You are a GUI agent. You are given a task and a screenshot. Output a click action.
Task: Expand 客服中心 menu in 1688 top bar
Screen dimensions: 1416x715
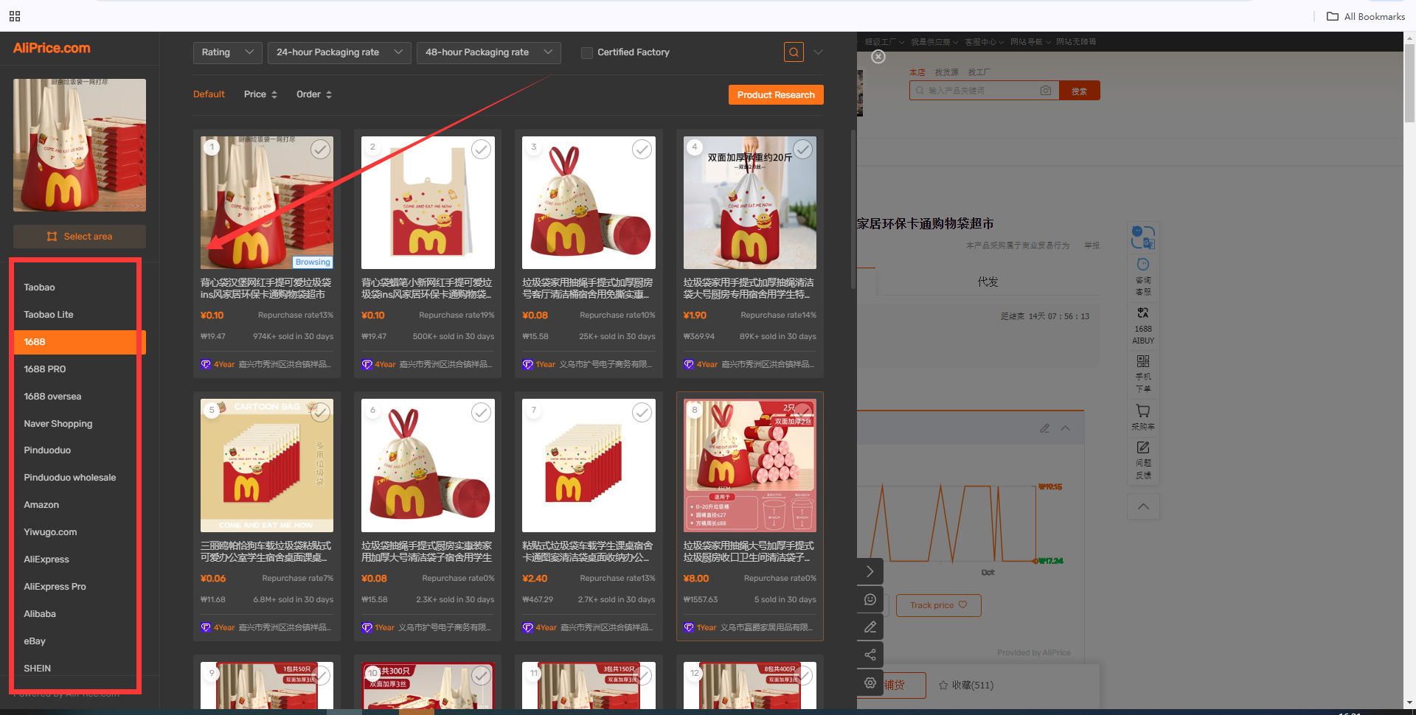(985, 42)
